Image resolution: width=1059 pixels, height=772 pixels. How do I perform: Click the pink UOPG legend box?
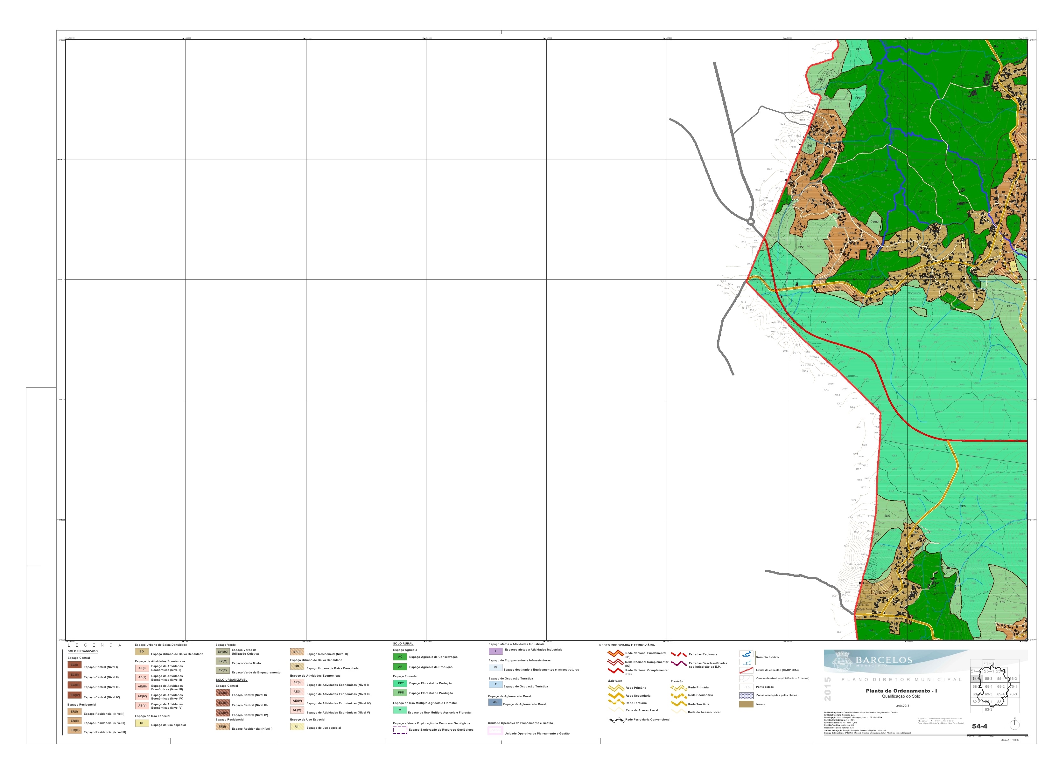click(x=495, y=731)
